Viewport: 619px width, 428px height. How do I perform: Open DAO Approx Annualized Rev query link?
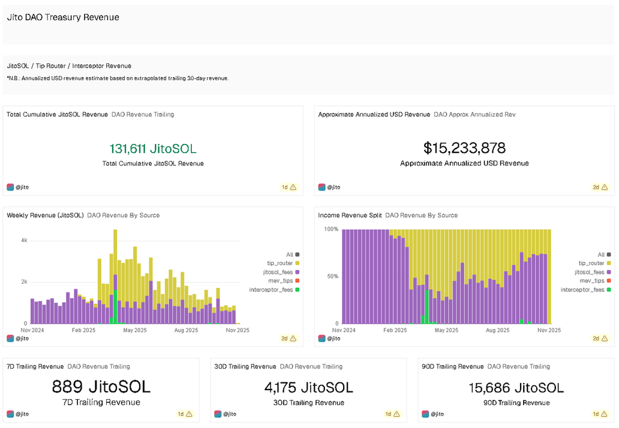474,114
